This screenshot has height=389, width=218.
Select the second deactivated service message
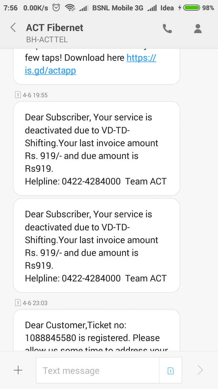pos(96,246)
